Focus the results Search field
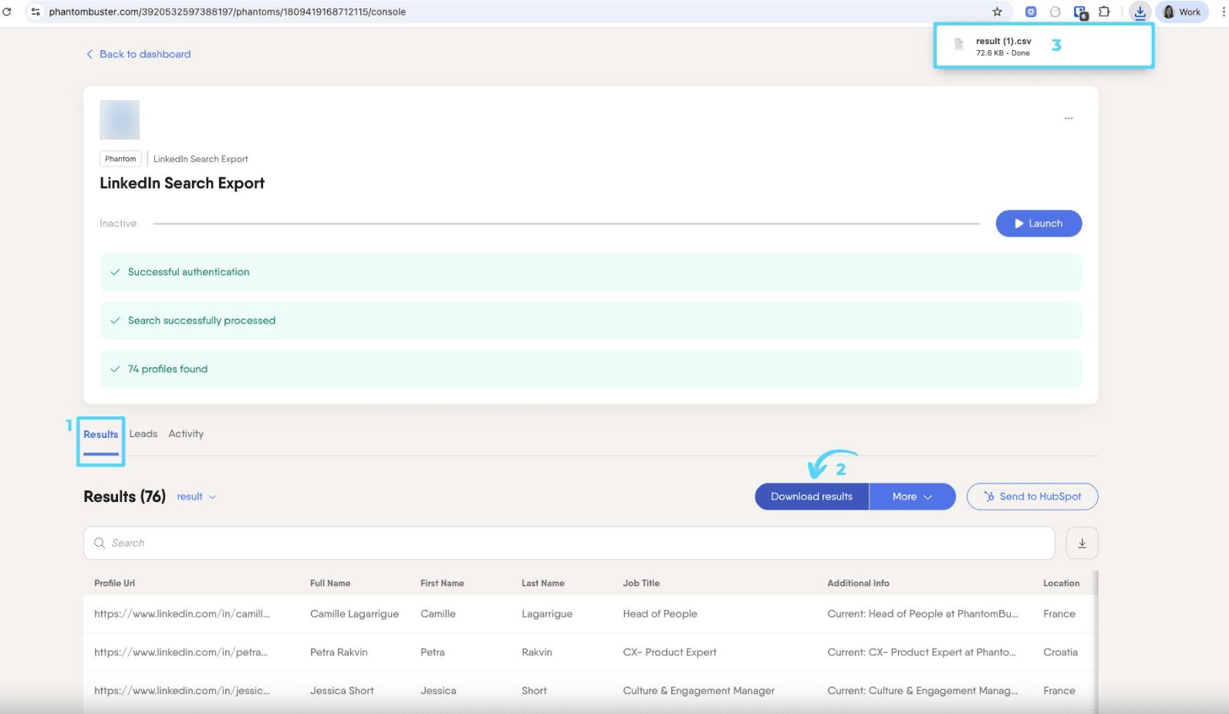This screenshot has width=1229, height=714. (569, 543)
